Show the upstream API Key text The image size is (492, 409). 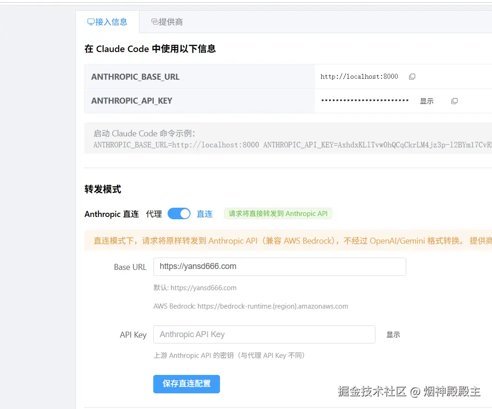pos(393,334)
